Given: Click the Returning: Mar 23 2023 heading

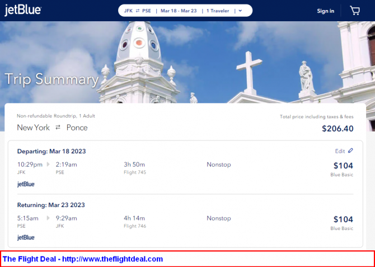Looking at the screenshot, I should [x=51, y=205].
